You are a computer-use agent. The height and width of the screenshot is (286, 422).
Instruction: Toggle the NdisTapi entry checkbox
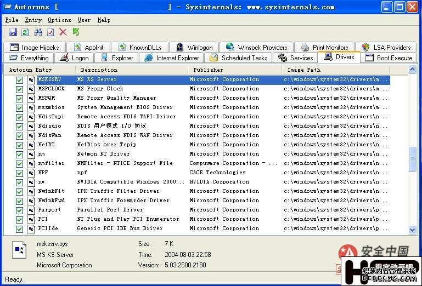[19, 117]
